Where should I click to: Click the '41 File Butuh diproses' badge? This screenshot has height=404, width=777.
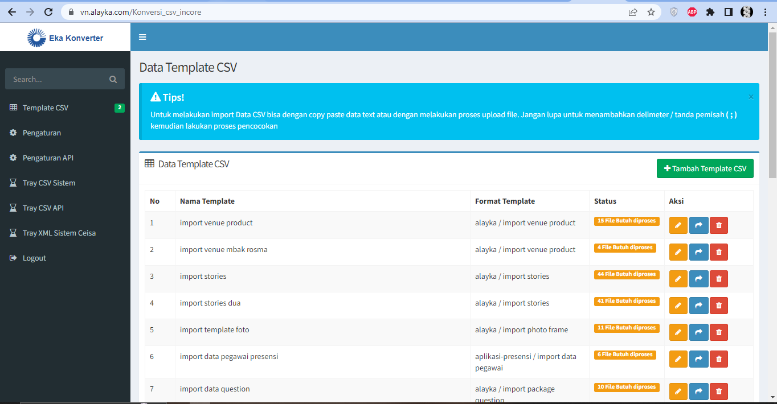627,301
